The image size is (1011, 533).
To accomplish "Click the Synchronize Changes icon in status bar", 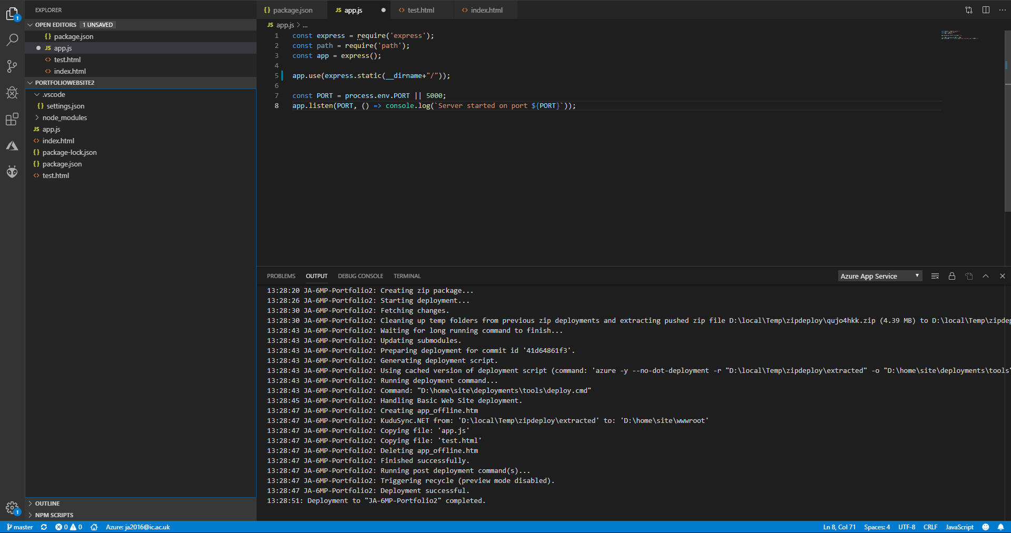I will (44, 527).
